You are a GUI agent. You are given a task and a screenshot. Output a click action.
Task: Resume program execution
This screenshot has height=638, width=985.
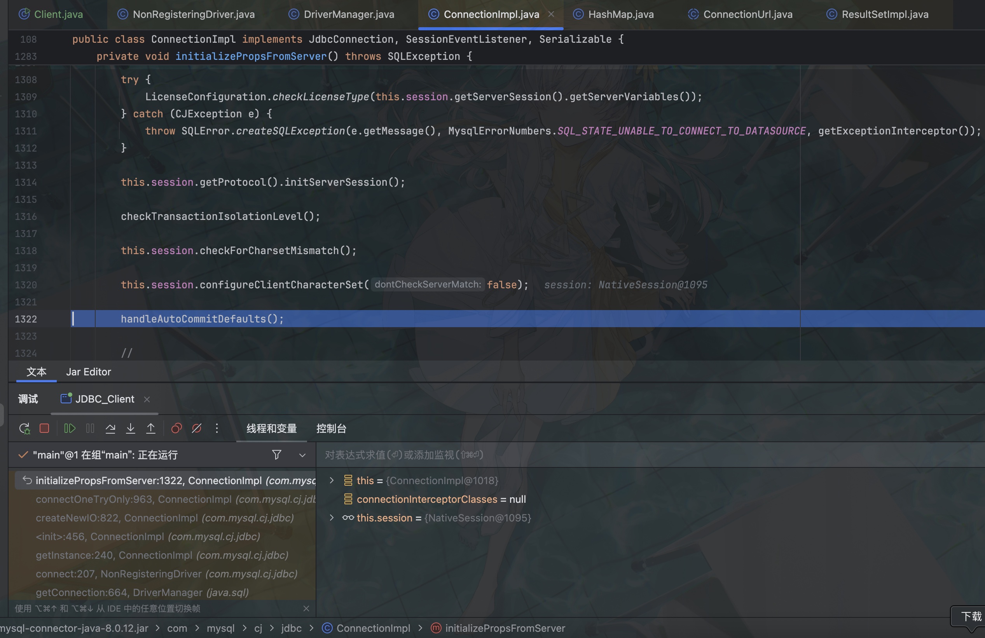click(70, 428)
